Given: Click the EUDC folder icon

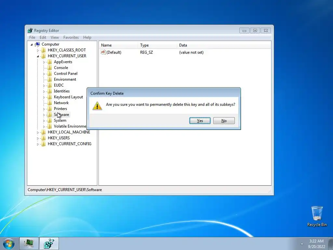Looking at the screenshot, I should click(49, 85).
